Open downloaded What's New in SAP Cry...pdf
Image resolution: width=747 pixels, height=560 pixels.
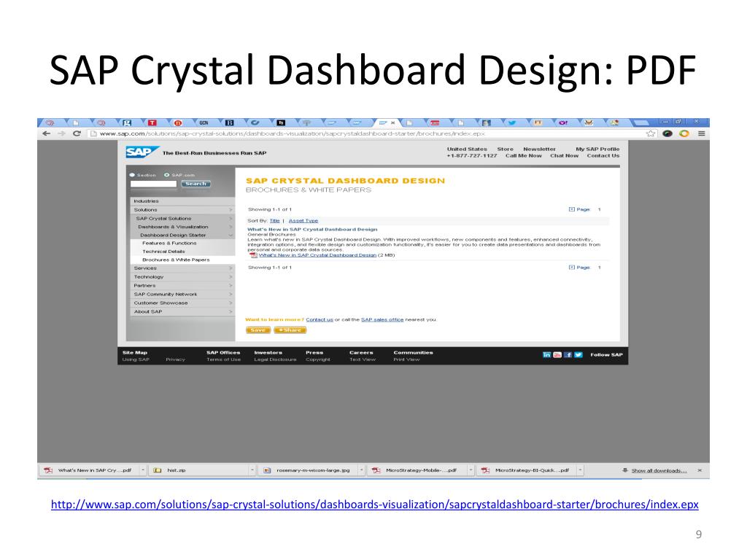88,470
